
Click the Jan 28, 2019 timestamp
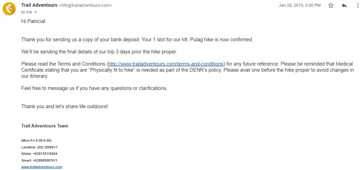(x=299, y=5)
